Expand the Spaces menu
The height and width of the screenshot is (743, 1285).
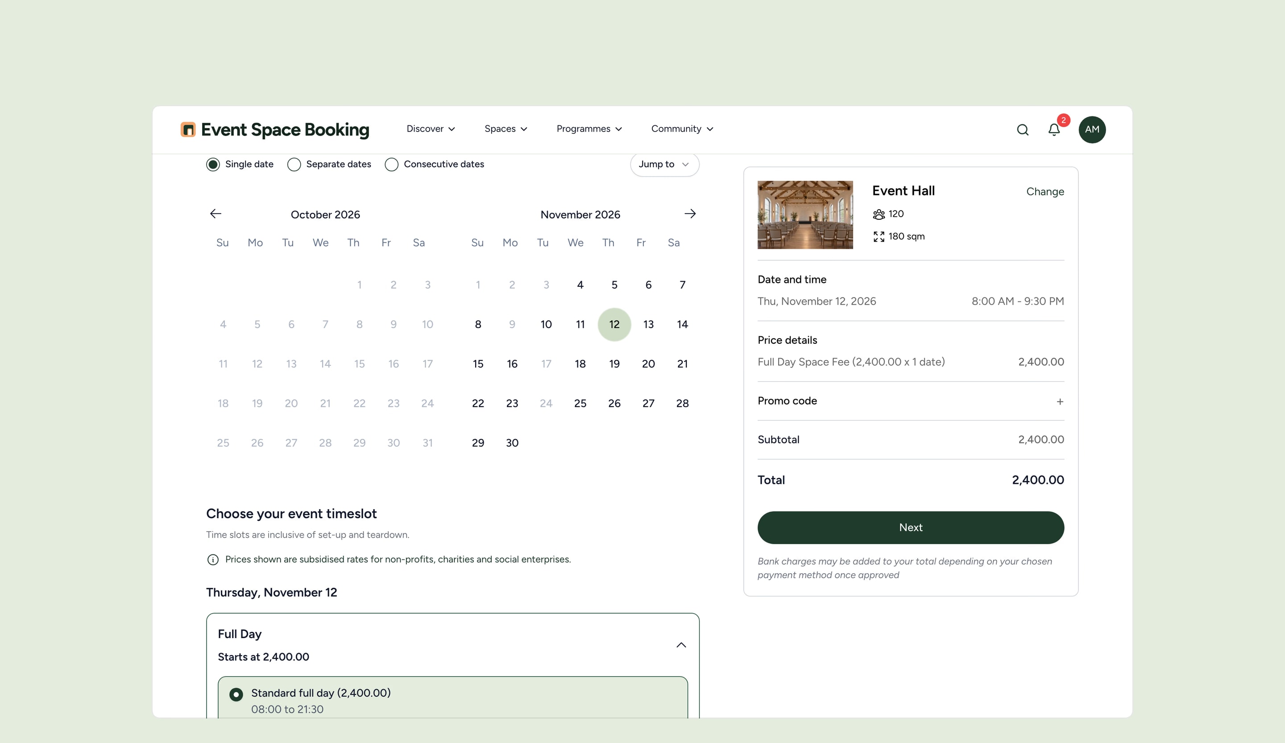click(506, 129)
